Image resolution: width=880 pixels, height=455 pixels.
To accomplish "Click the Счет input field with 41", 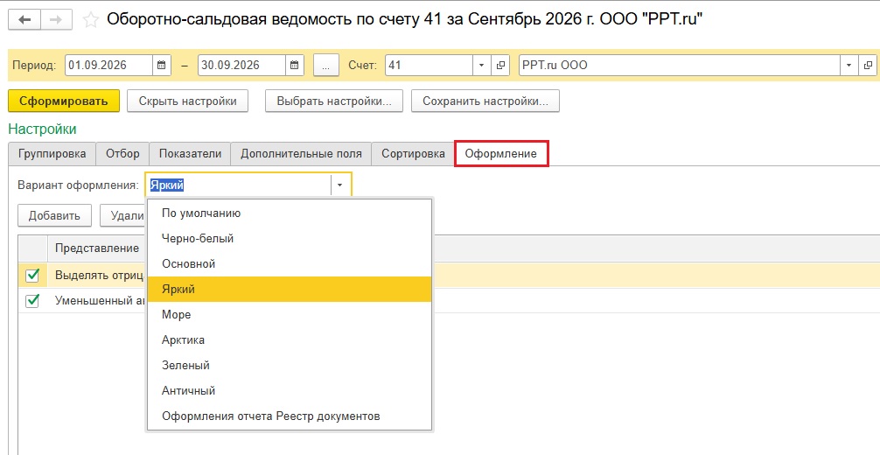I will (430, 65).
